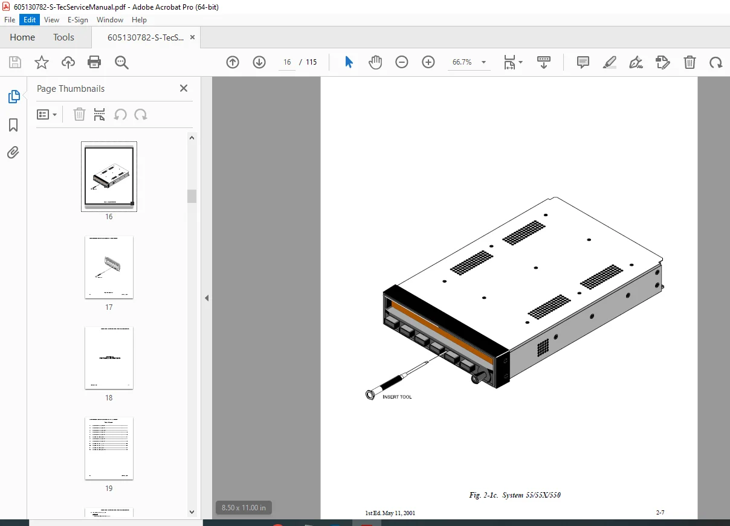Switch to the Tools tab
This screenshot has height=526, width=730.
pos(63,37)
